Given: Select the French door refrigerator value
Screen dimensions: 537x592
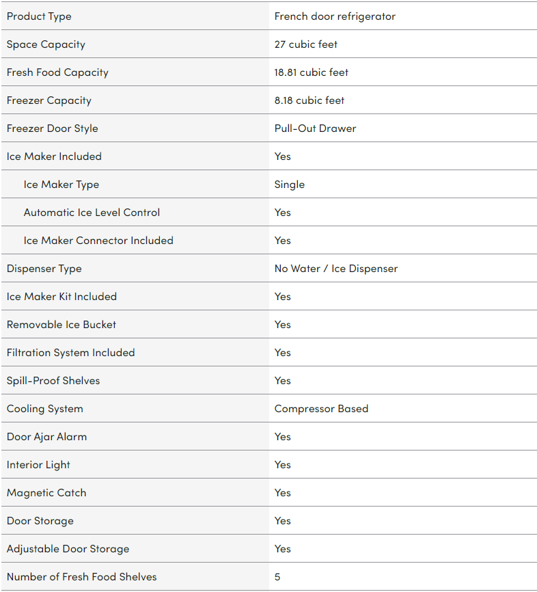Looking at the screenshot, I should [x=335, y=16].
